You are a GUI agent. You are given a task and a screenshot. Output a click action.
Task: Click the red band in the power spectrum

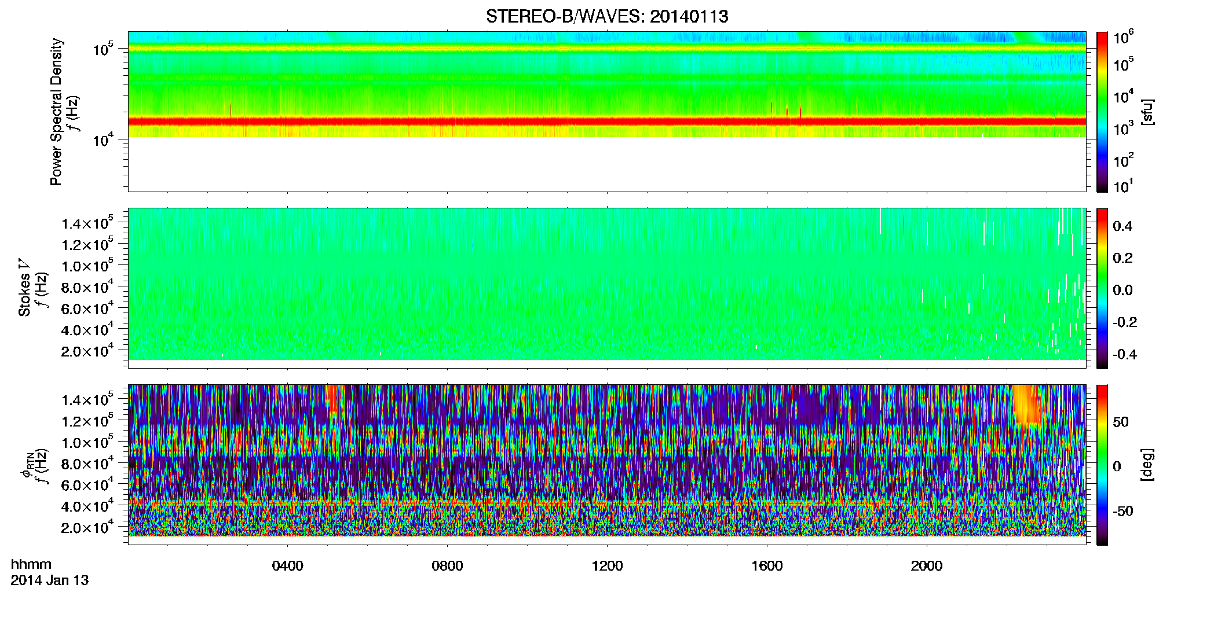click(x=607, y=122)
